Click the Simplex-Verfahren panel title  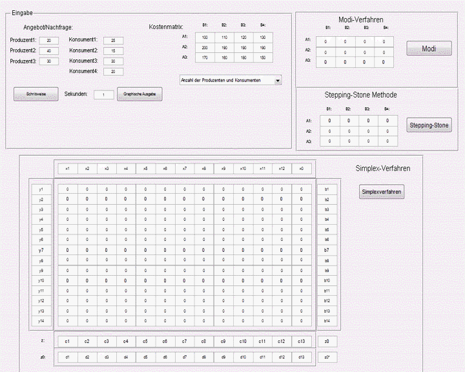[x=383, y=169]
